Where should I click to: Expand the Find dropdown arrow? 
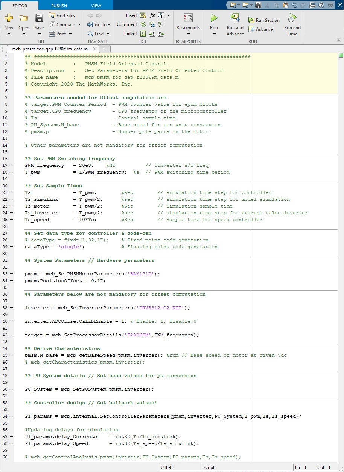click(107, 34)
